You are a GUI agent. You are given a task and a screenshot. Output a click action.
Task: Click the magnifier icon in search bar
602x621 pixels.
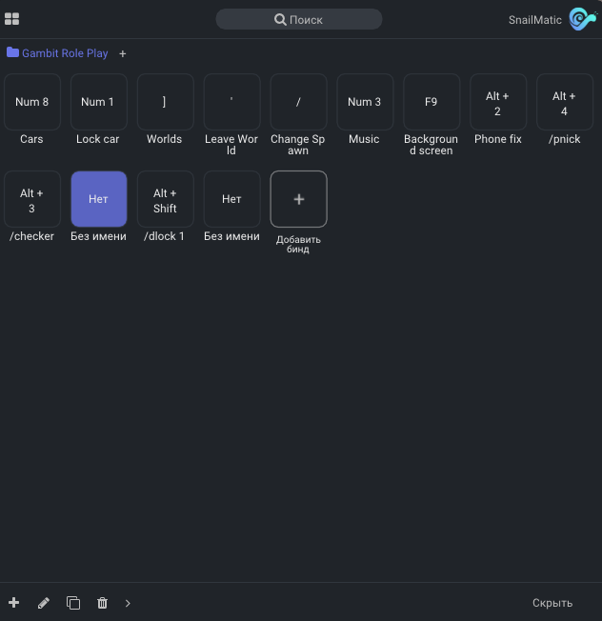(x=280, y=19)
